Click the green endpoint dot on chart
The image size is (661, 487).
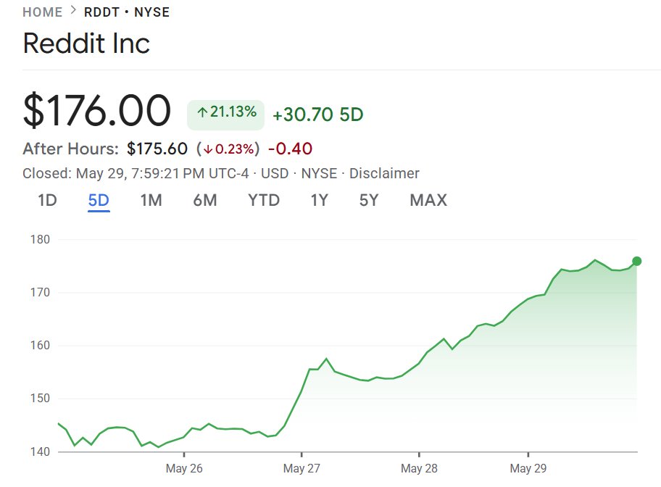pyautogui.click(x=636, y=262)
